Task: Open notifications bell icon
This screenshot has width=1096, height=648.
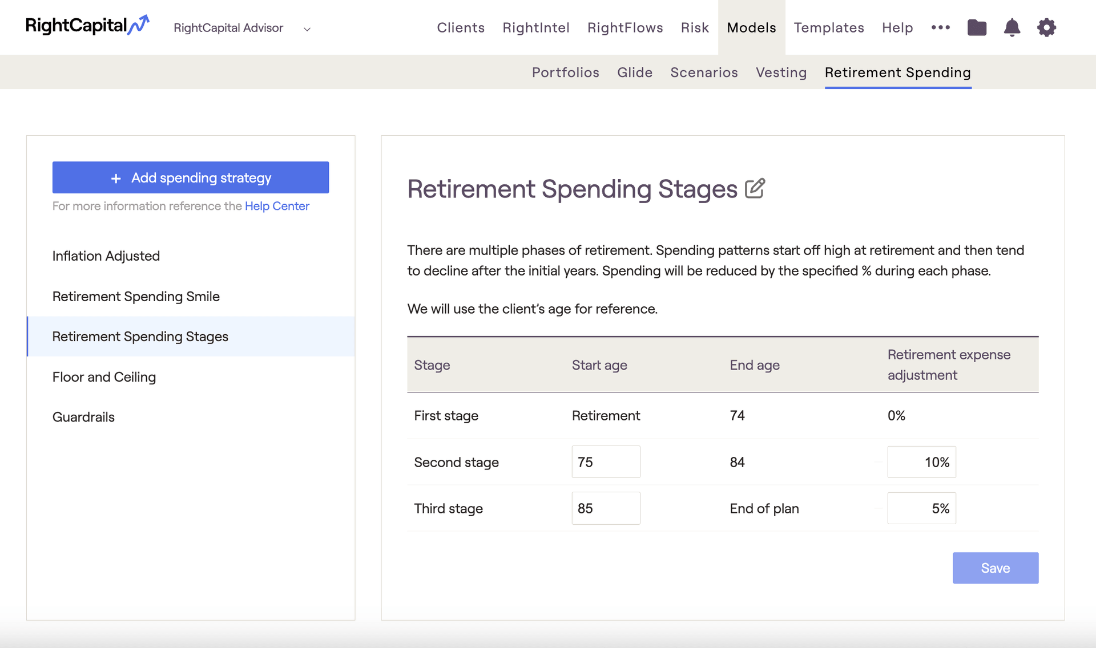Action: point(1012,27)
